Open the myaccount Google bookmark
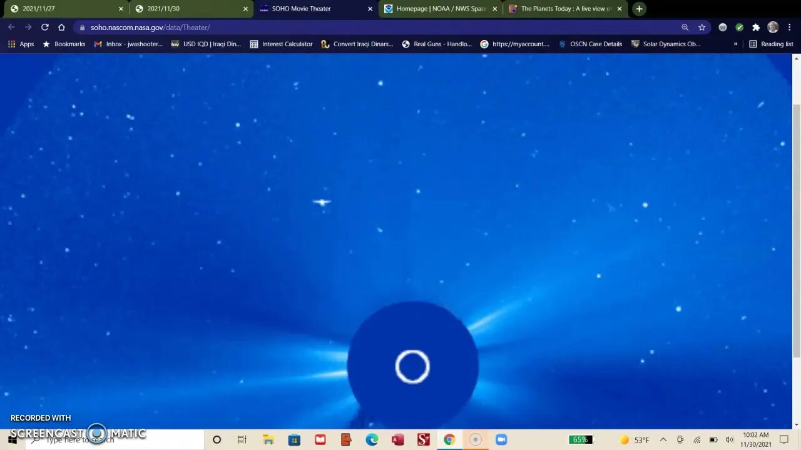This screenshot has width=801, height=450. pos(515,44)
